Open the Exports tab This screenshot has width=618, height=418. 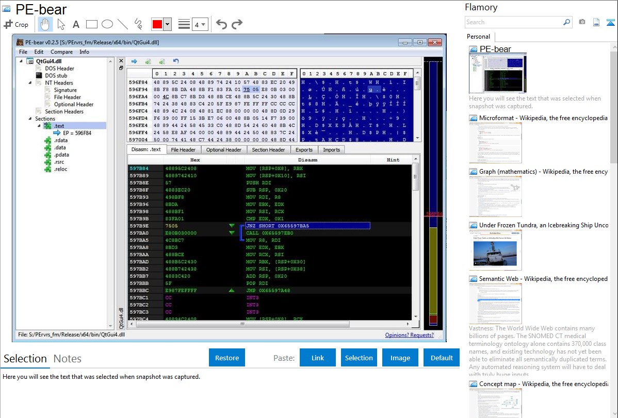click(304, 149)
